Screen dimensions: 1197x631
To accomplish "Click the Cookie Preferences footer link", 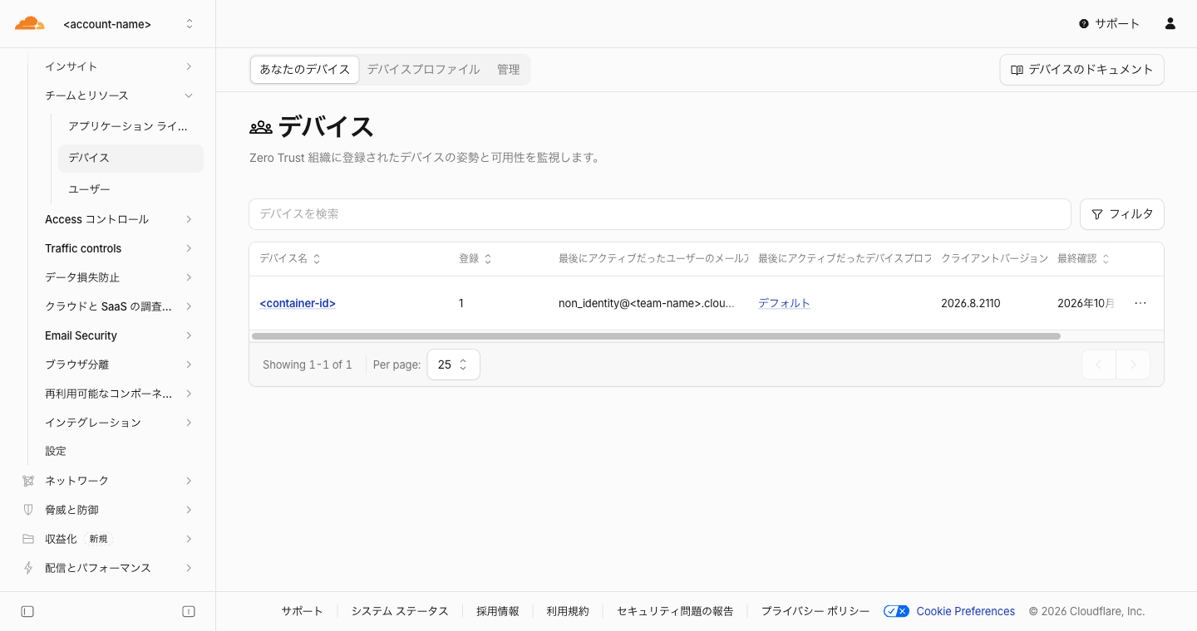I will coord(966,611).
